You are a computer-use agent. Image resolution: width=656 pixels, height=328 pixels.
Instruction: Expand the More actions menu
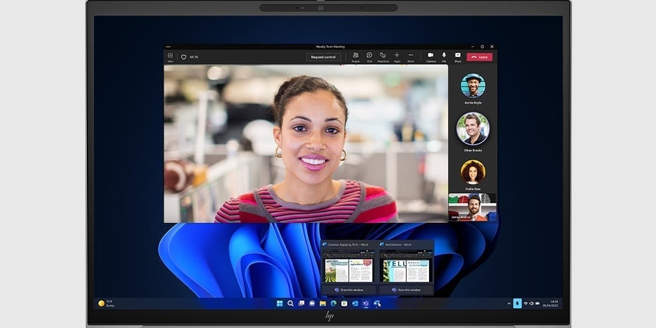click(x=410, y=56)
